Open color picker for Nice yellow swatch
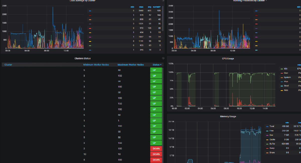 tap(282, 90)
